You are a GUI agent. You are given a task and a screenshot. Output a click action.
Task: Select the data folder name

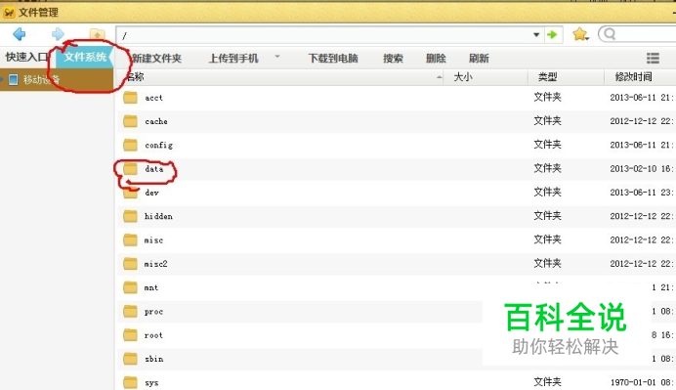tap(154, 169)
